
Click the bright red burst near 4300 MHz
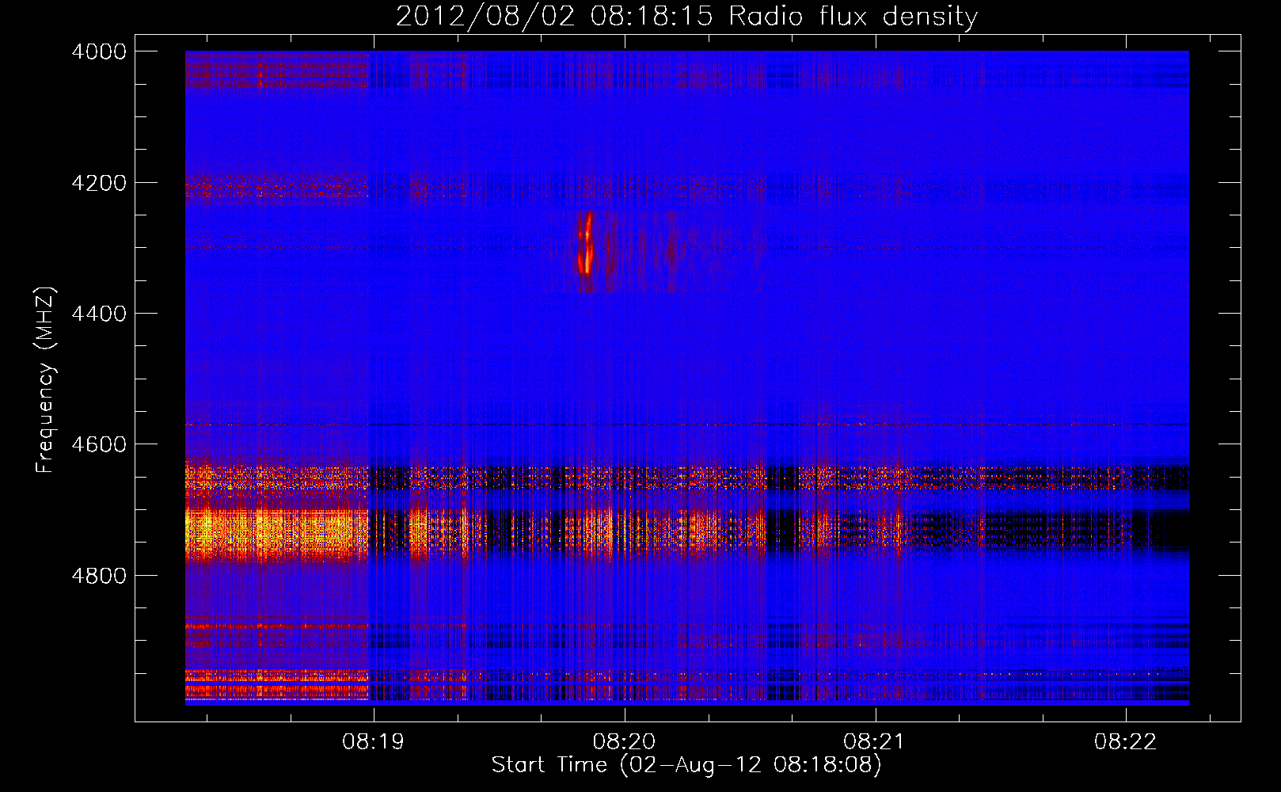[x=586, y=244]
